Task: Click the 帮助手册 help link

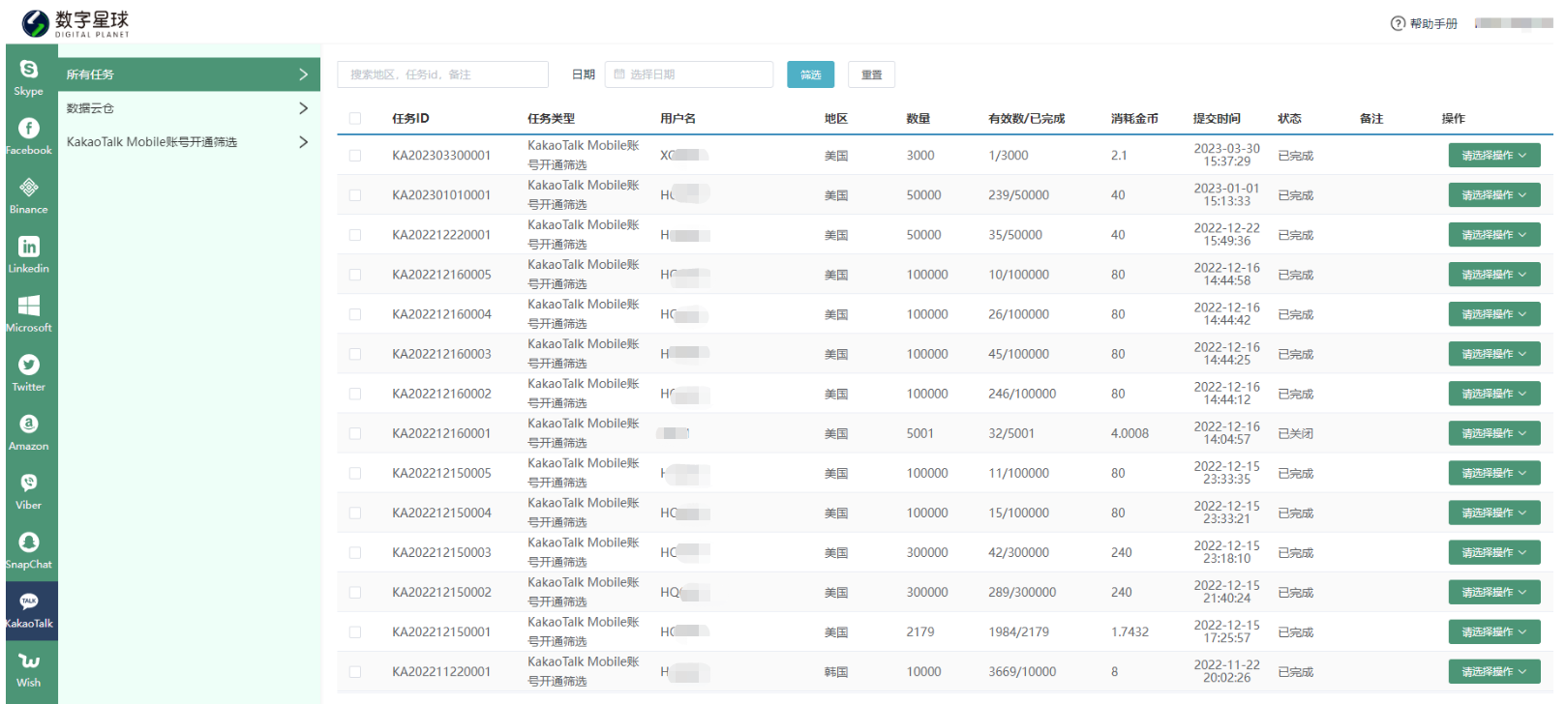Action: pos(1433,23)
